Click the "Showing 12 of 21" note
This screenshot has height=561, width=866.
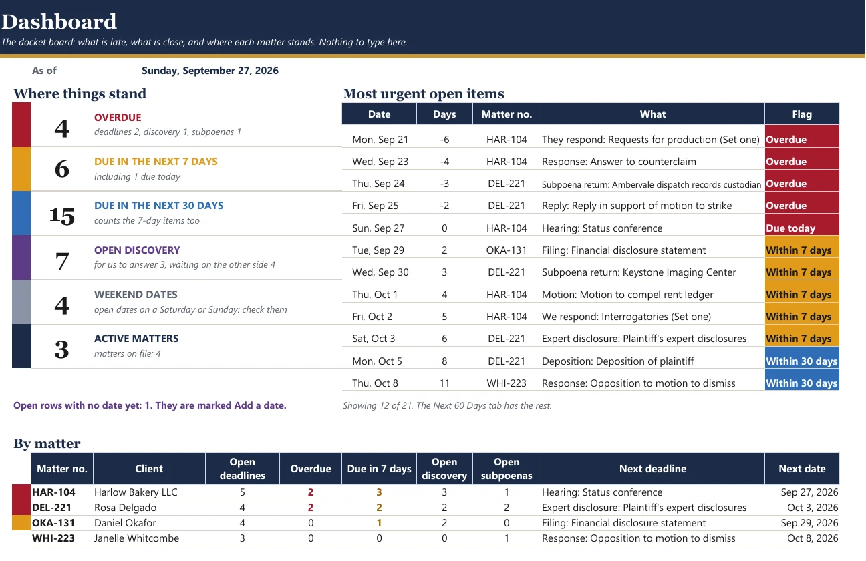[447, 405]
